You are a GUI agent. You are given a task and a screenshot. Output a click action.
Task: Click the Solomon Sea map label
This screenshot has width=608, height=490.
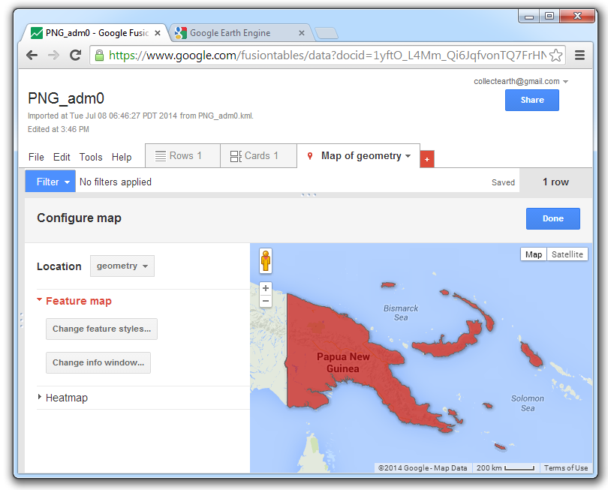(x=528, y=403)
